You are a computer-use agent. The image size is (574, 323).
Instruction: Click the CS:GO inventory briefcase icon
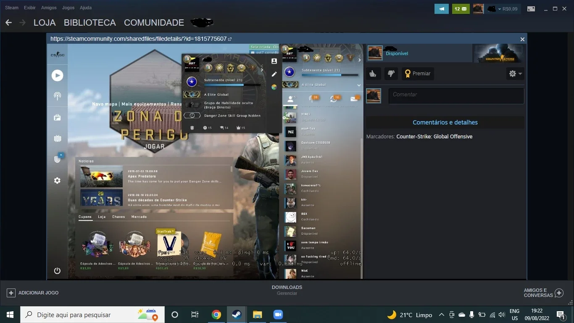(x=57, y=118)
